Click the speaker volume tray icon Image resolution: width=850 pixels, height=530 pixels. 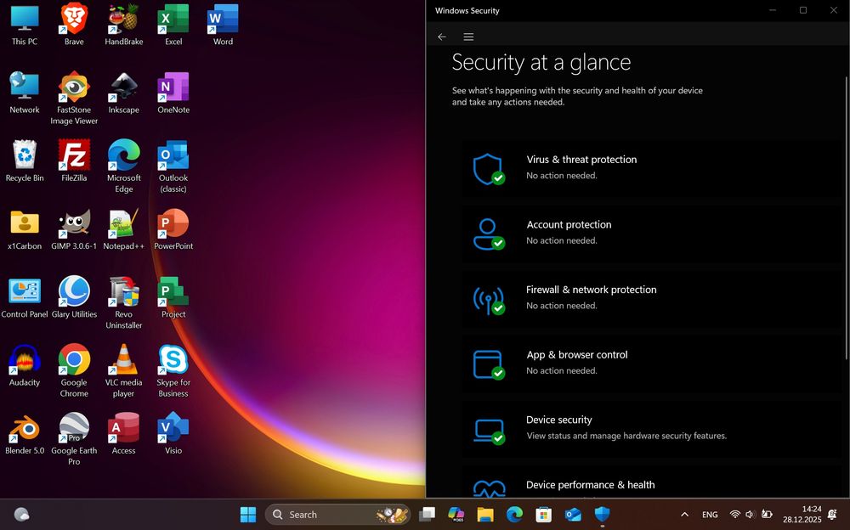click(751, 514)
